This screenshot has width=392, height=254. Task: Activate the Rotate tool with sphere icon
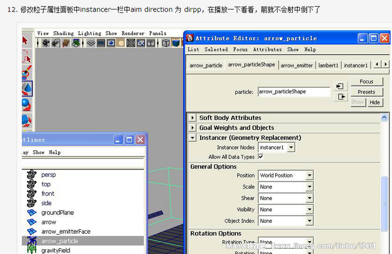(27, 105)
